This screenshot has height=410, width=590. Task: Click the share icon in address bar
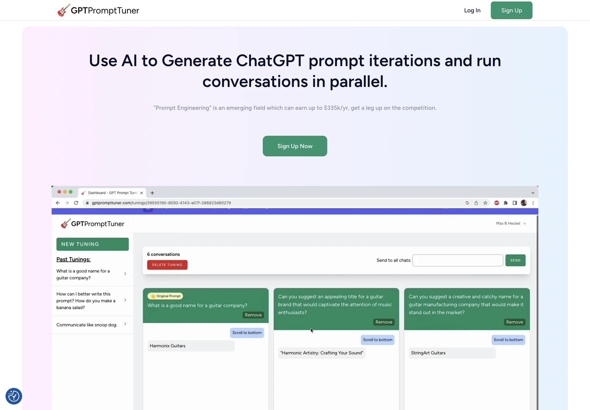pos(476,203)
